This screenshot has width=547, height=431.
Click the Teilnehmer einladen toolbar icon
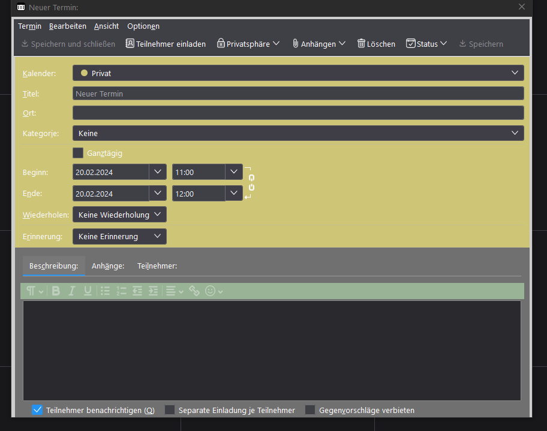[130, 44]
